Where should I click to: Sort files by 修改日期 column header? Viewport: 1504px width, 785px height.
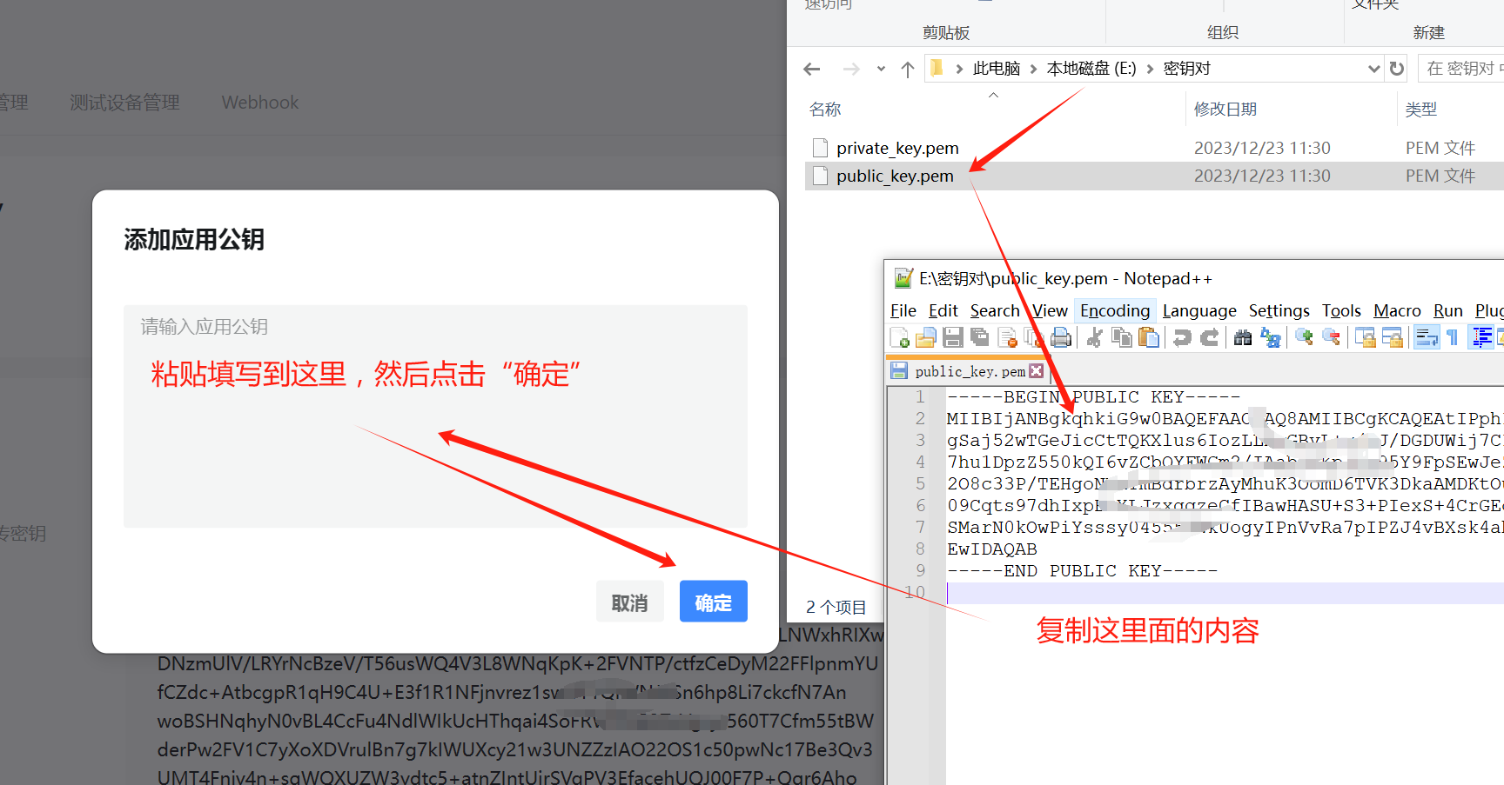(1225, 110)
